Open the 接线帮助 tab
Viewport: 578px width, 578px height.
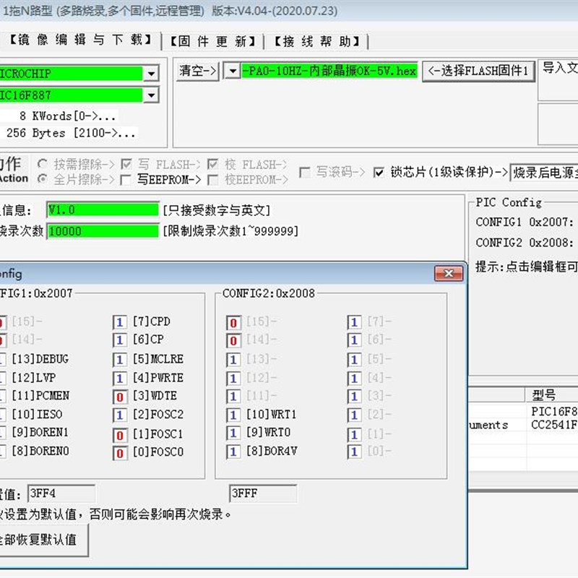tap(317, 41)
